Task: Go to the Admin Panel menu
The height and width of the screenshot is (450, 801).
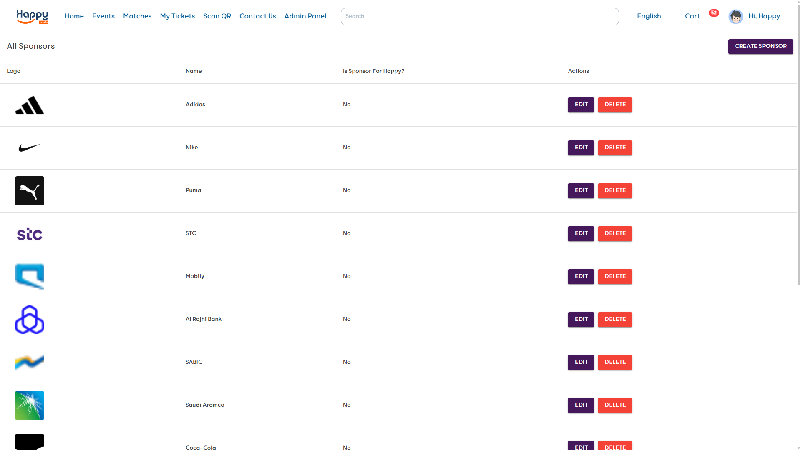Action: (x=305, y=16)
